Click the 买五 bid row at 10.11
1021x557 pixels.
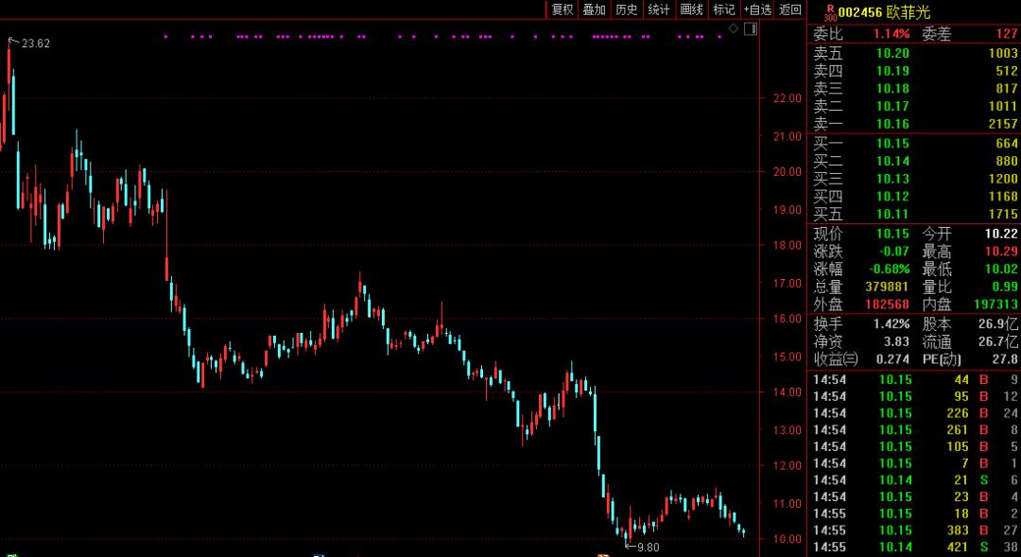pos(914,214)
